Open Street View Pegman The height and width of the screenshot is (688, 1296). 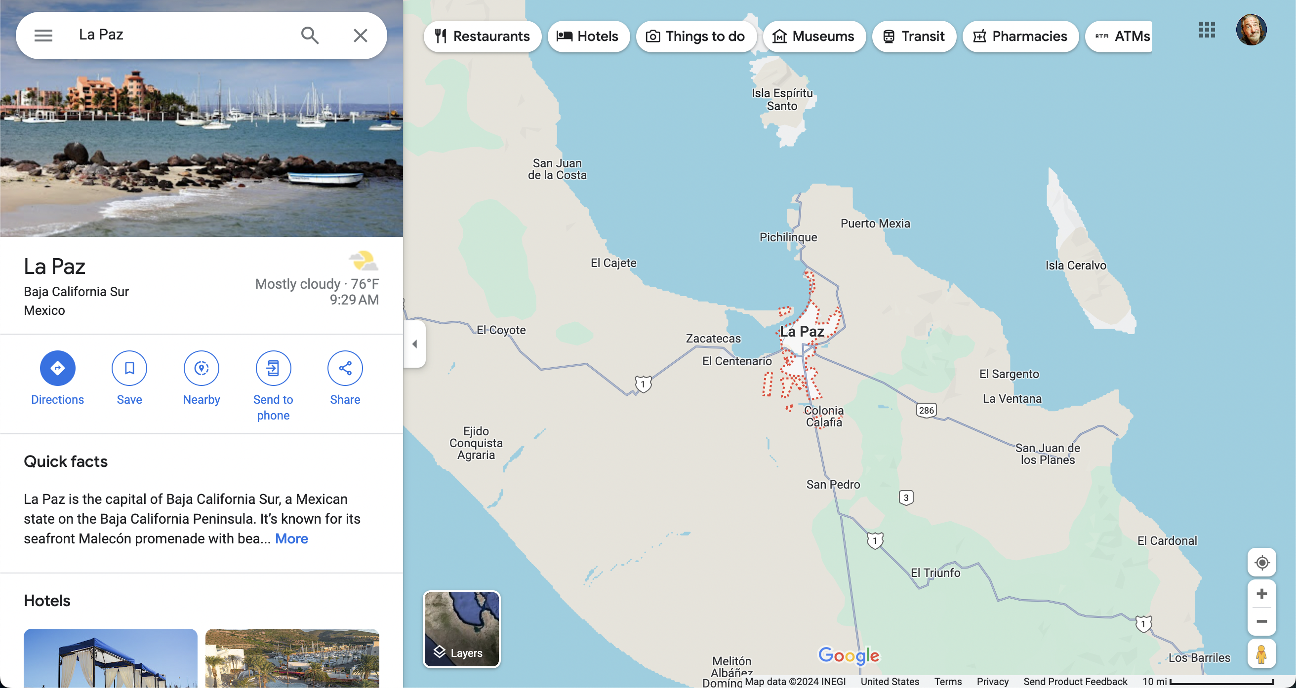1261,654
